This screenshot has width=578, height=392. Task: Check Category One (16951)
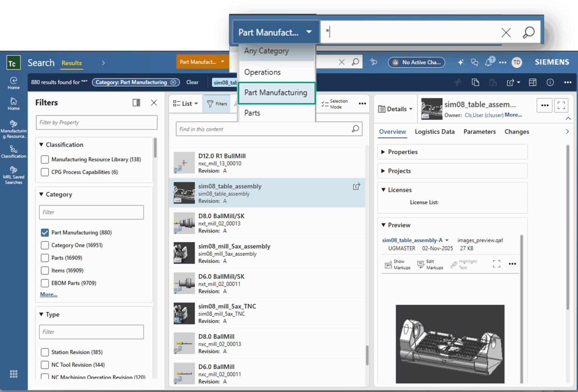(45, 245)
